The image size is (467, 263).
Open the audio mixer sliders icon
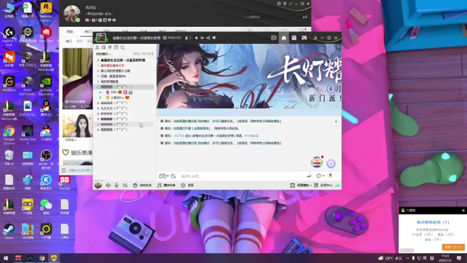point(125,185)
